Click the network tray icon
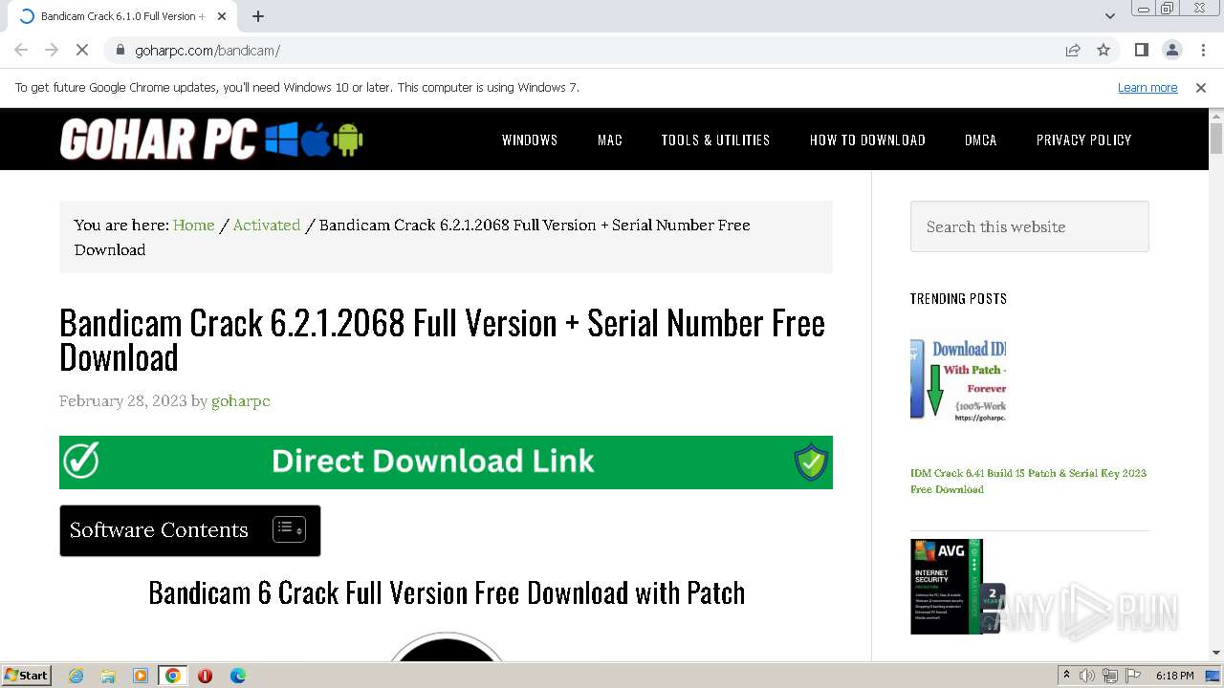This screenshot has width=1224, height=688. coord(1110,676)
